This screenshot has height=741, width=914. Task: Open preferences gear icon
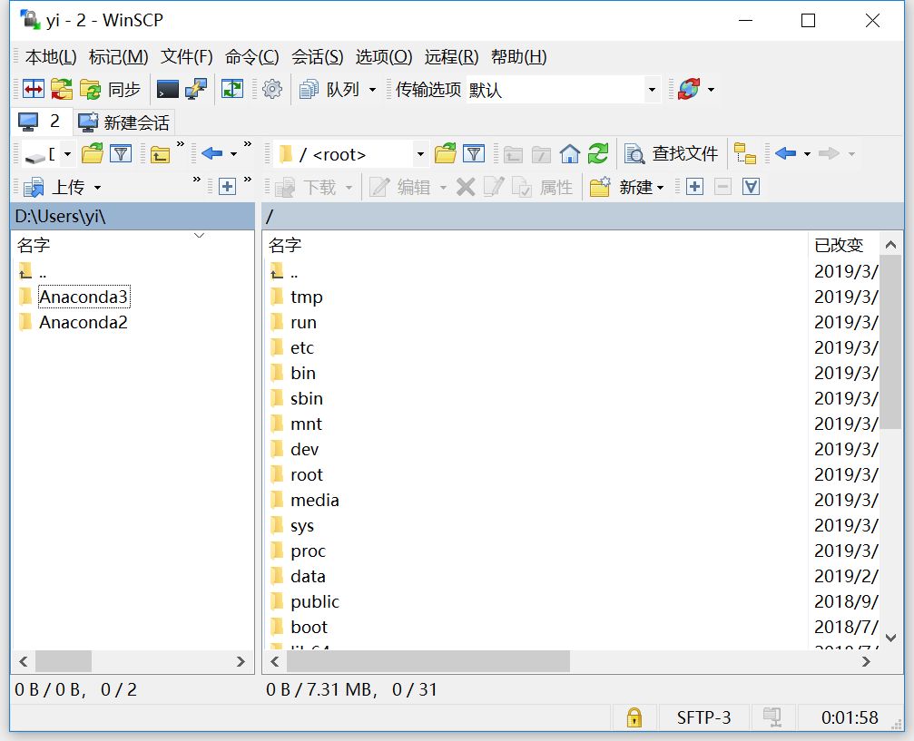[x=271, y=89]
